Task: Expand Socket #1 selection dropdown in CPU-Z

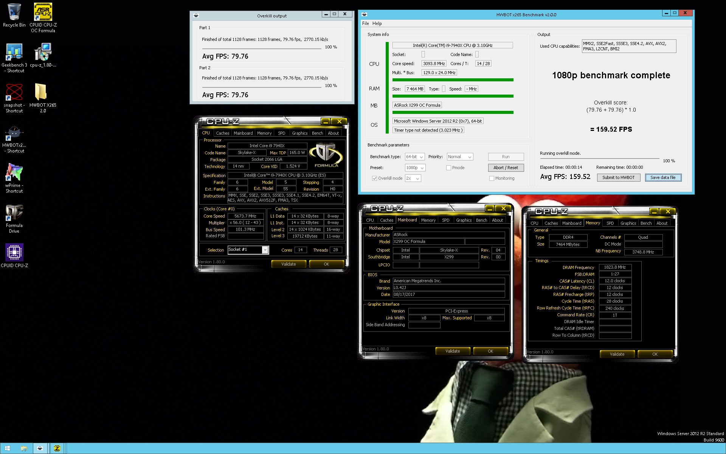Action: tap(265, 250)
